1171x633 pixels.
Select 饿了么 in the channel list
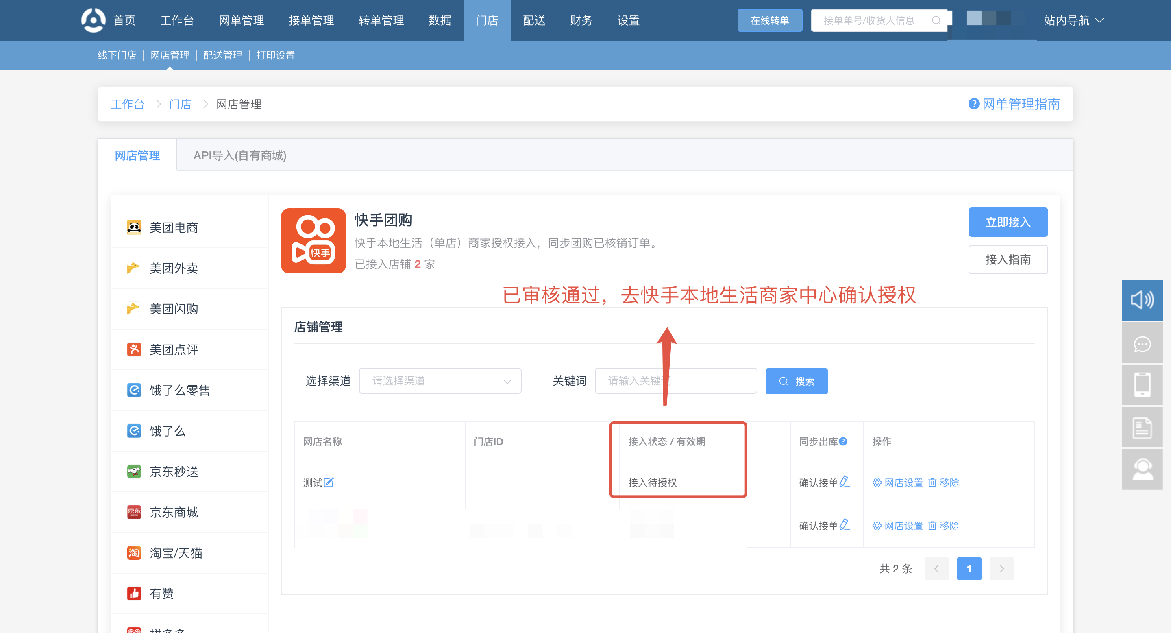point(189,431)
